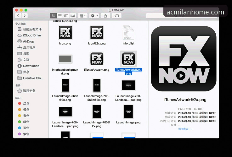The height and width of the screenshot is (157, 232).
Task: Switch to Cover Flow view mode
Action: pos(73,16)
